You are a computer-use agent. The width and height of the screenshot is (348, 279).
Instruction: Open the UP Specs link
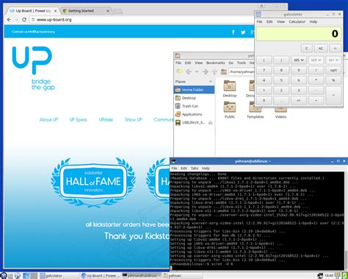pyautogui.click(x=78, y=120)
